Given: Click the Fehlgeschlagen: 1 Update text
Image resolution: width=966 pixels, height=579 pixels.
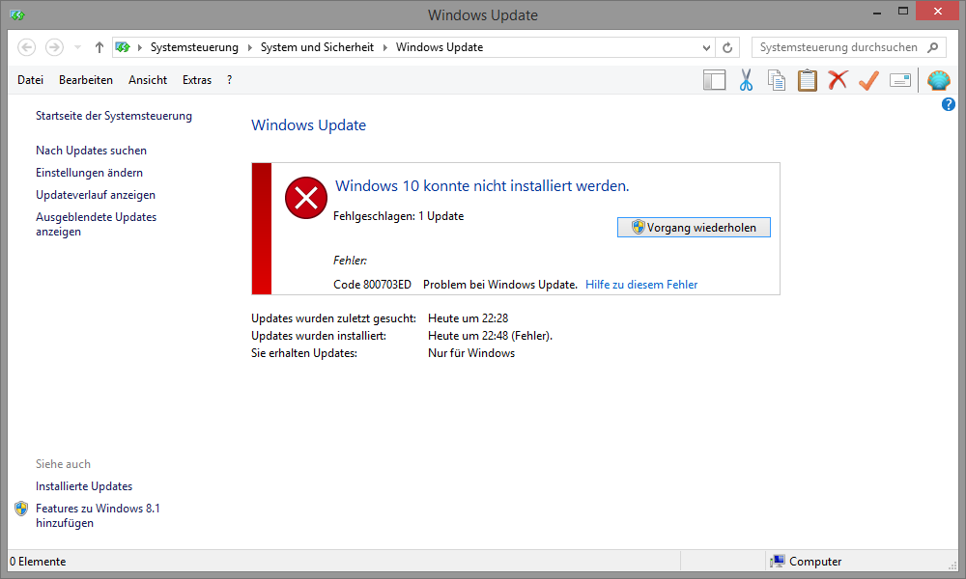Looking at the screenshot, I should point(399,216).
